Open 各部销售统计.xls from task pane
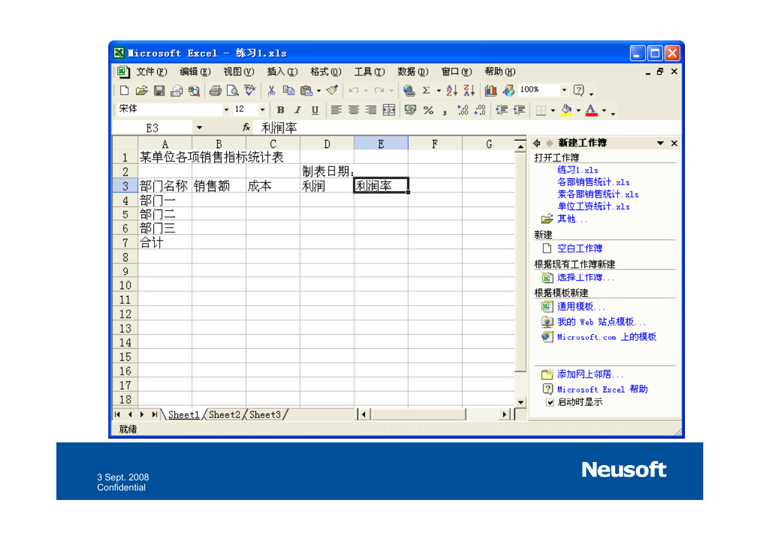The height and width of the screenshot is (550, 778). 594,182
